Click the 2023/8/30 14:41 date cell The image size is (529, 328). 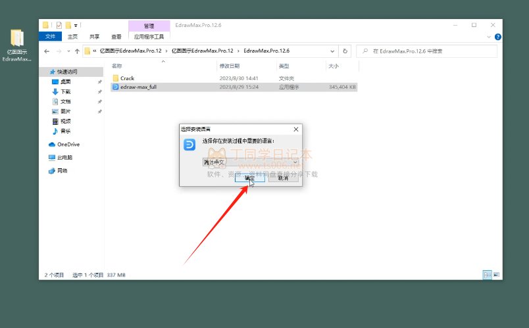(239, 78)
